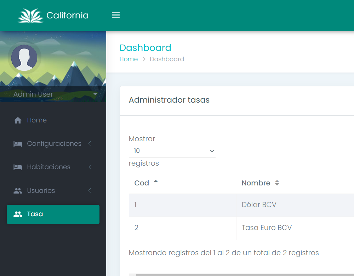Sort table by Cod column header
The width and height of the screenshot is (354, 276).
click(182, 183)
